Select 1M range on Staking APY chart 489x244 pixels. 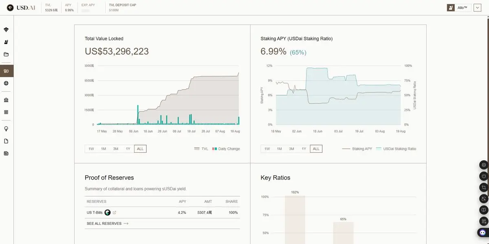coord(280,149)
